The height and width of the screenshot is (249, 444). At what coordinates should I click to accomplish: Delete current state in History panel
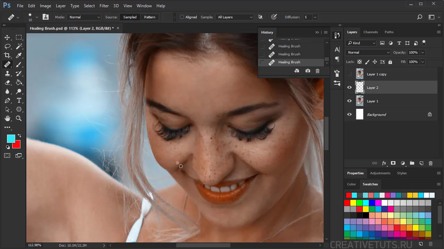pos(317,71)
